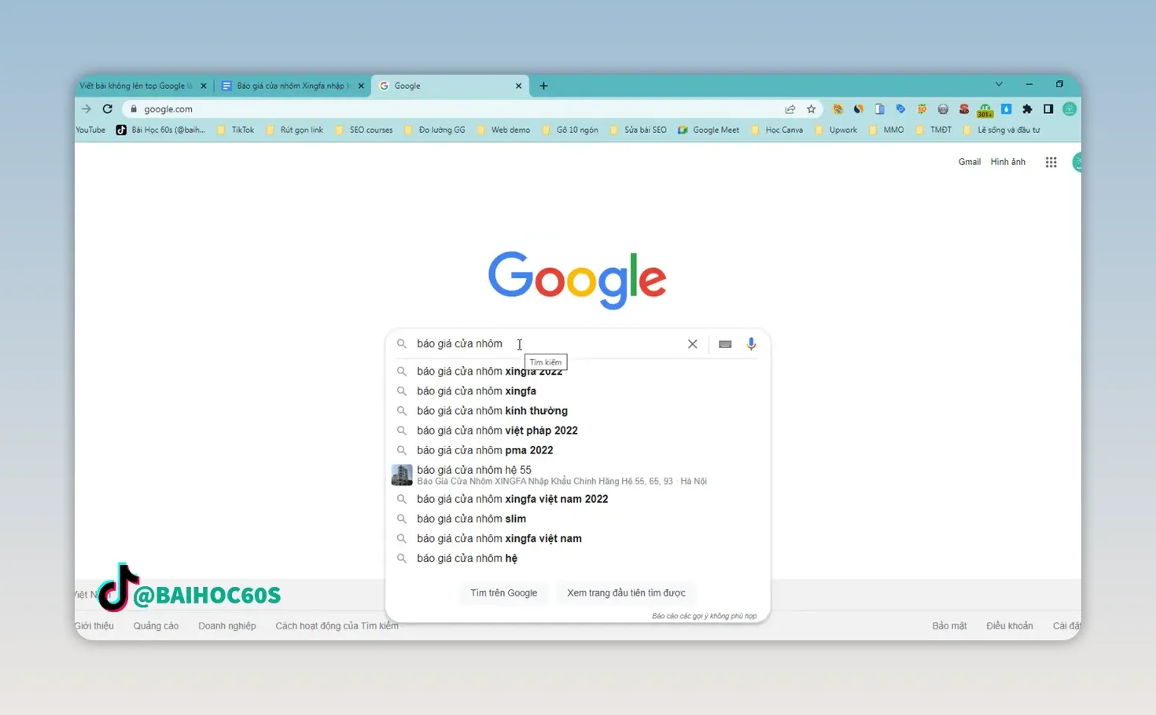Open the Upwork bookmarks folder
Screen dimensions: 1156x715
pyautogui.click(x=836, y=130)
